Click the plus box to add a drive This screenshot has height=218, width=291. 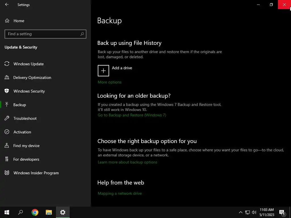coord(103,71)
